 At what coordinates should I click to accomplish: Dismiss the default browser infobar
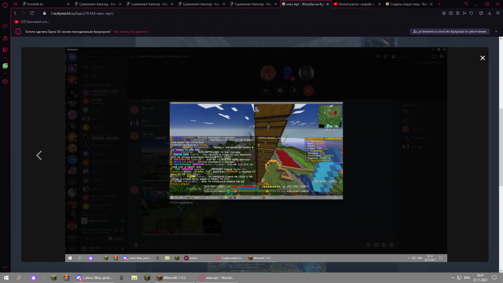point(496,31)
